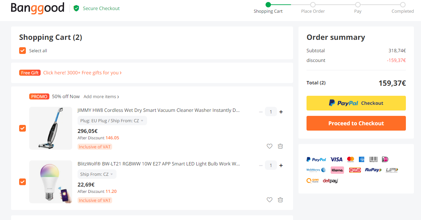The width and height of the screenshot is (421, 220).
Task: Click the Completed progress step
Action: coord(403,8)
